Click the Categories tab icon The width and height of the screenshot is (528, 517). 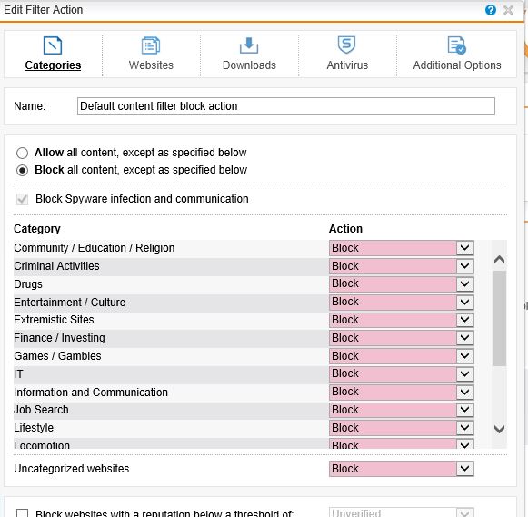point(53,45)
